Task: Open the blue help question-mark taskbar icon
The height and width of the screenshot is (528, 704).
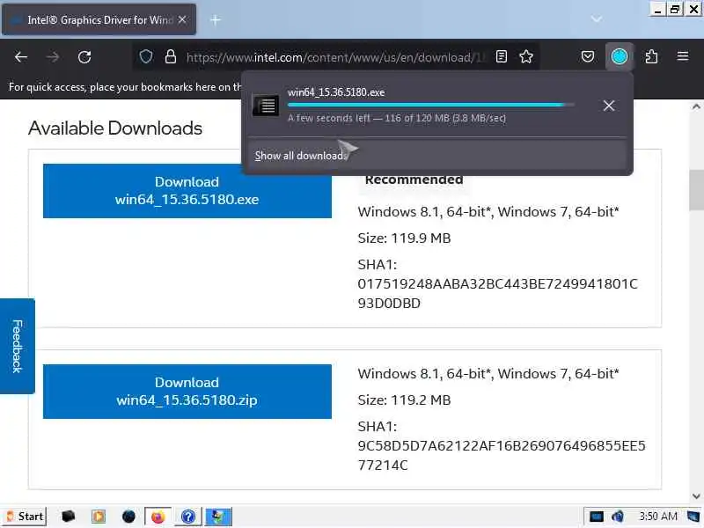Action: (188, 517)
